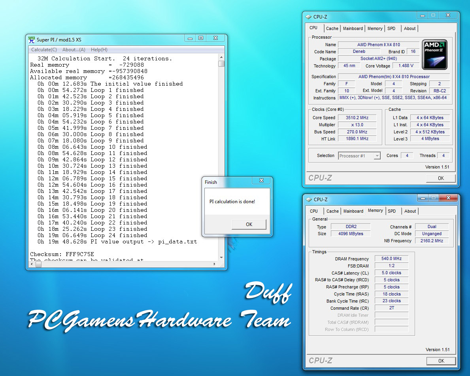This screenshot has height=376, width=470.
Task: Click the Super PI vertical scrollbar down arrow
Action: 221,258
